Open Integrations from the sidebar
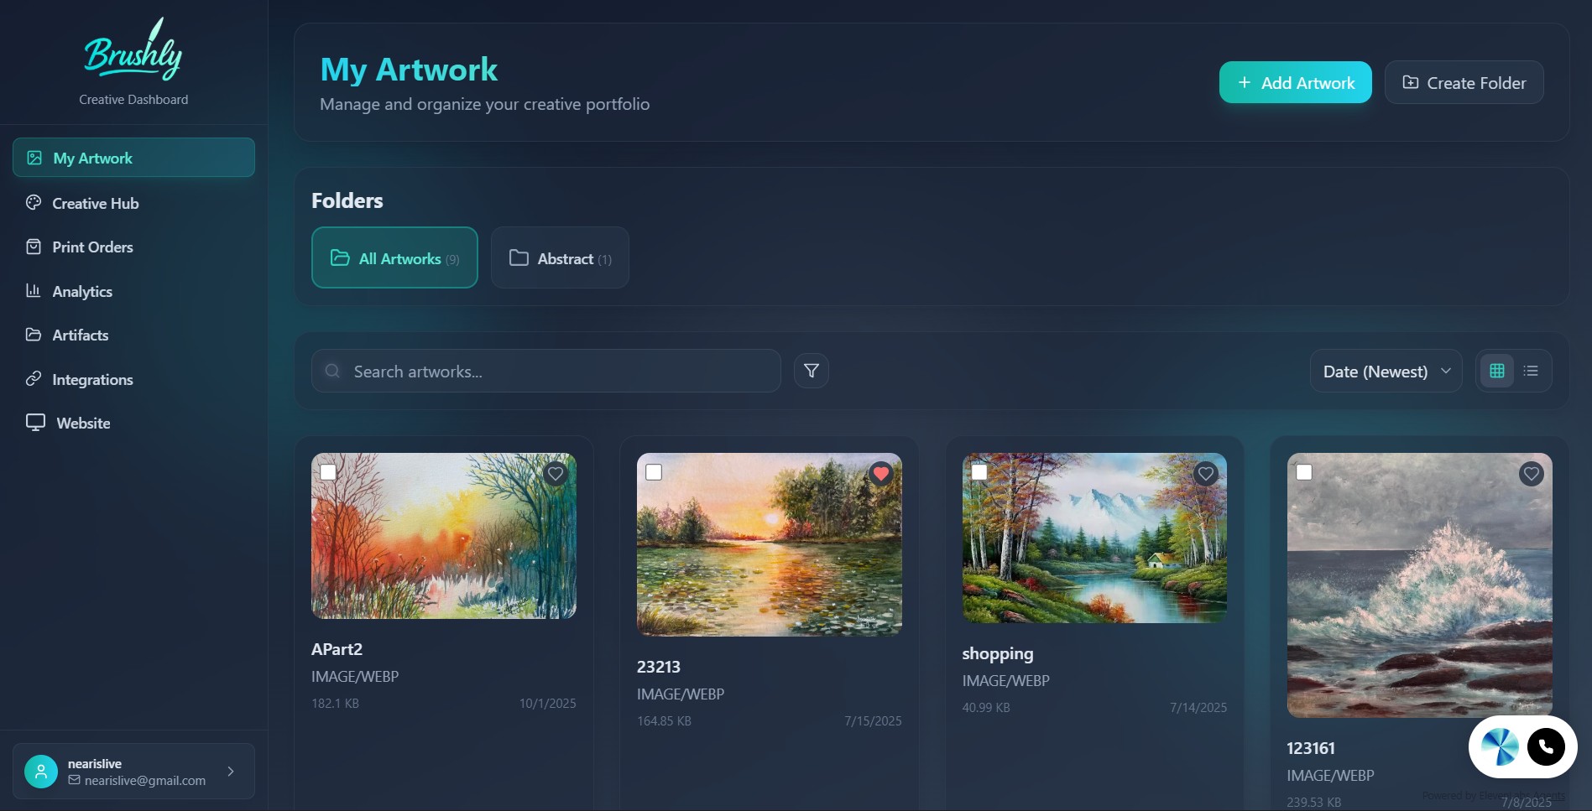The width and height of the screenshot is (1592, 811). pyautogui.click(x=92, y=379)
